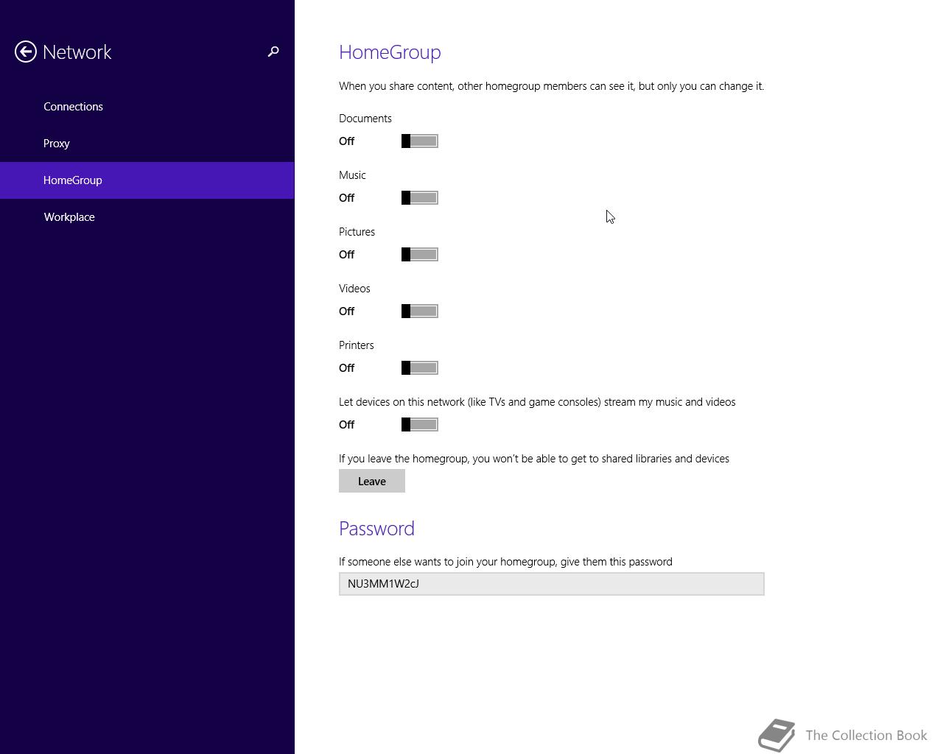Select Proxy in the sidebar
Screen dimensions: 943x754
(147, 144)
